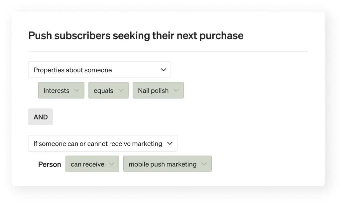Screen dimensions: 343x204
Task: Change the equals operator
Action: pyautogui.click(x=108, y=90)
